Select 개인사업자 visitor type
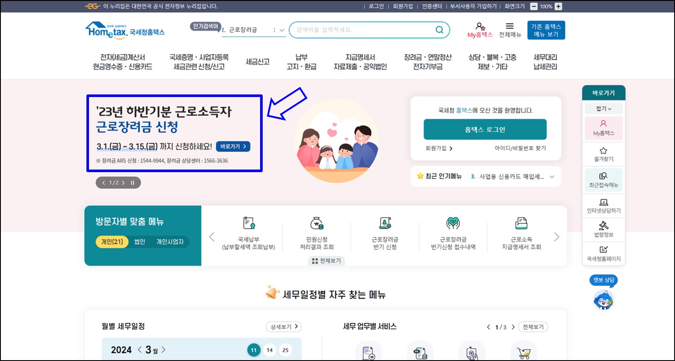The height and width of the screenshot is (361, 675). point(170,242)
